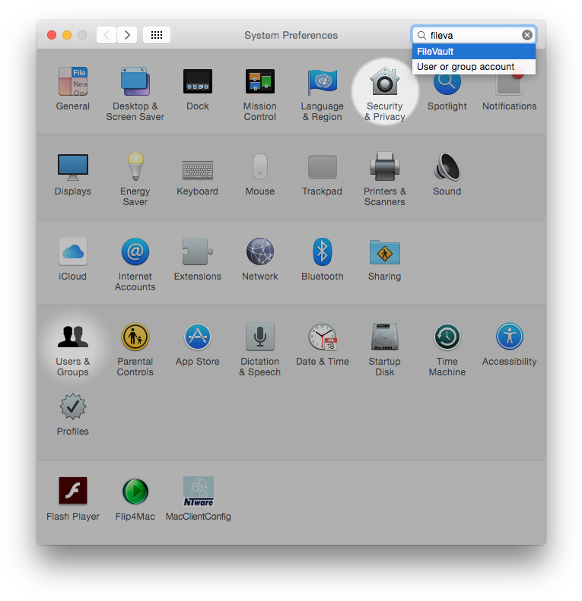582x601 pixels.
Task: Select the User or group account suggestion
Action: (x=474, y=67)
